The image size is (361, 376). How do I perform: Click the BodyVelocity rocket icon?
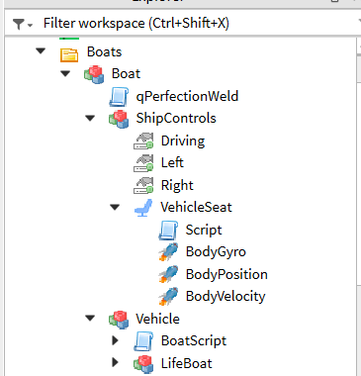click(168, 297)
